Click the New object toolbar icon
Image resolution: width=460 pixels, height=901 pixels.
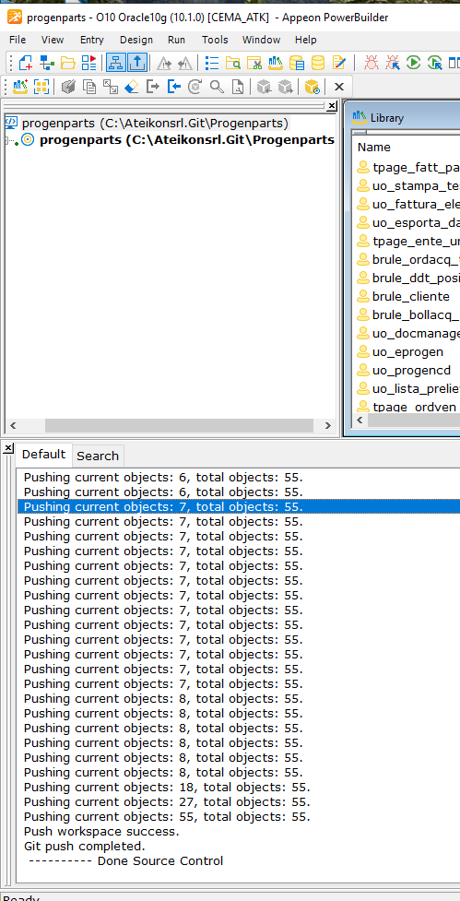[25, 62]
